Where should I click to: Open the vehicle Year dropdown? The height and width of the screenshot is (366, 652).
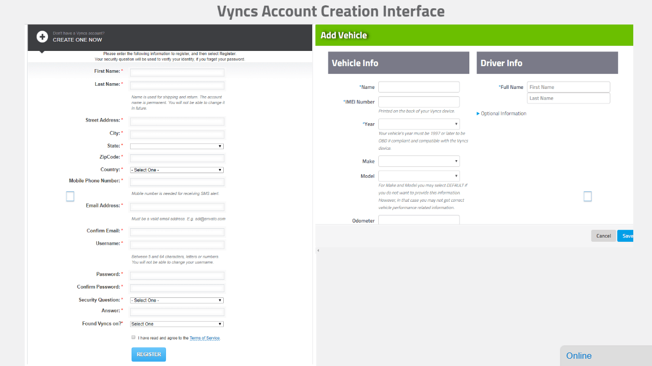419,124
